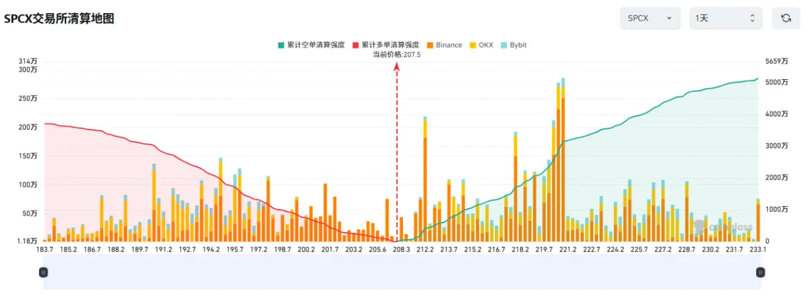Click the 191.2 x-axis price label

point(163,250)
